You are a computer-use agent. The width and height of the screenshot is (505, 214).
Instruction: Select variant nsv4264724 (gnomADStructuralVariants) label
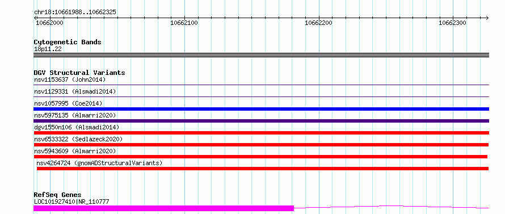(99, 163)
